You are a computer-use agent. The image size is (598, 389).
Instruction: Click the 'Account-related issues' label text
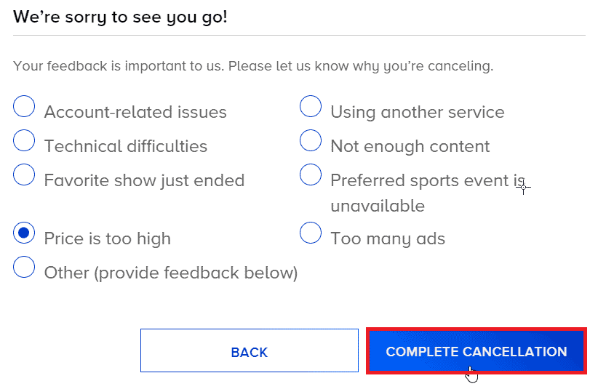point(135,113)
